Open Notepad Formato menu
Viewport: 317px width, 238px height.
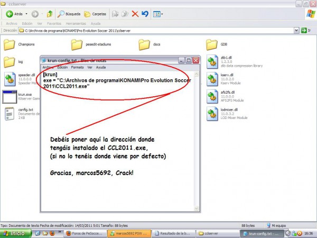click(77, 67)
